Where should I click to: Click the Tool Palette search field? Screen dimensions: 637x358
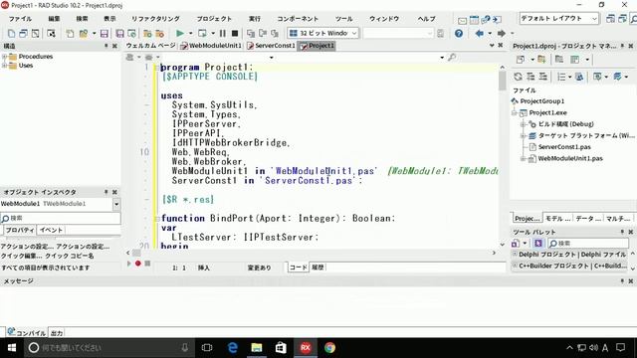tap(588, 243)
